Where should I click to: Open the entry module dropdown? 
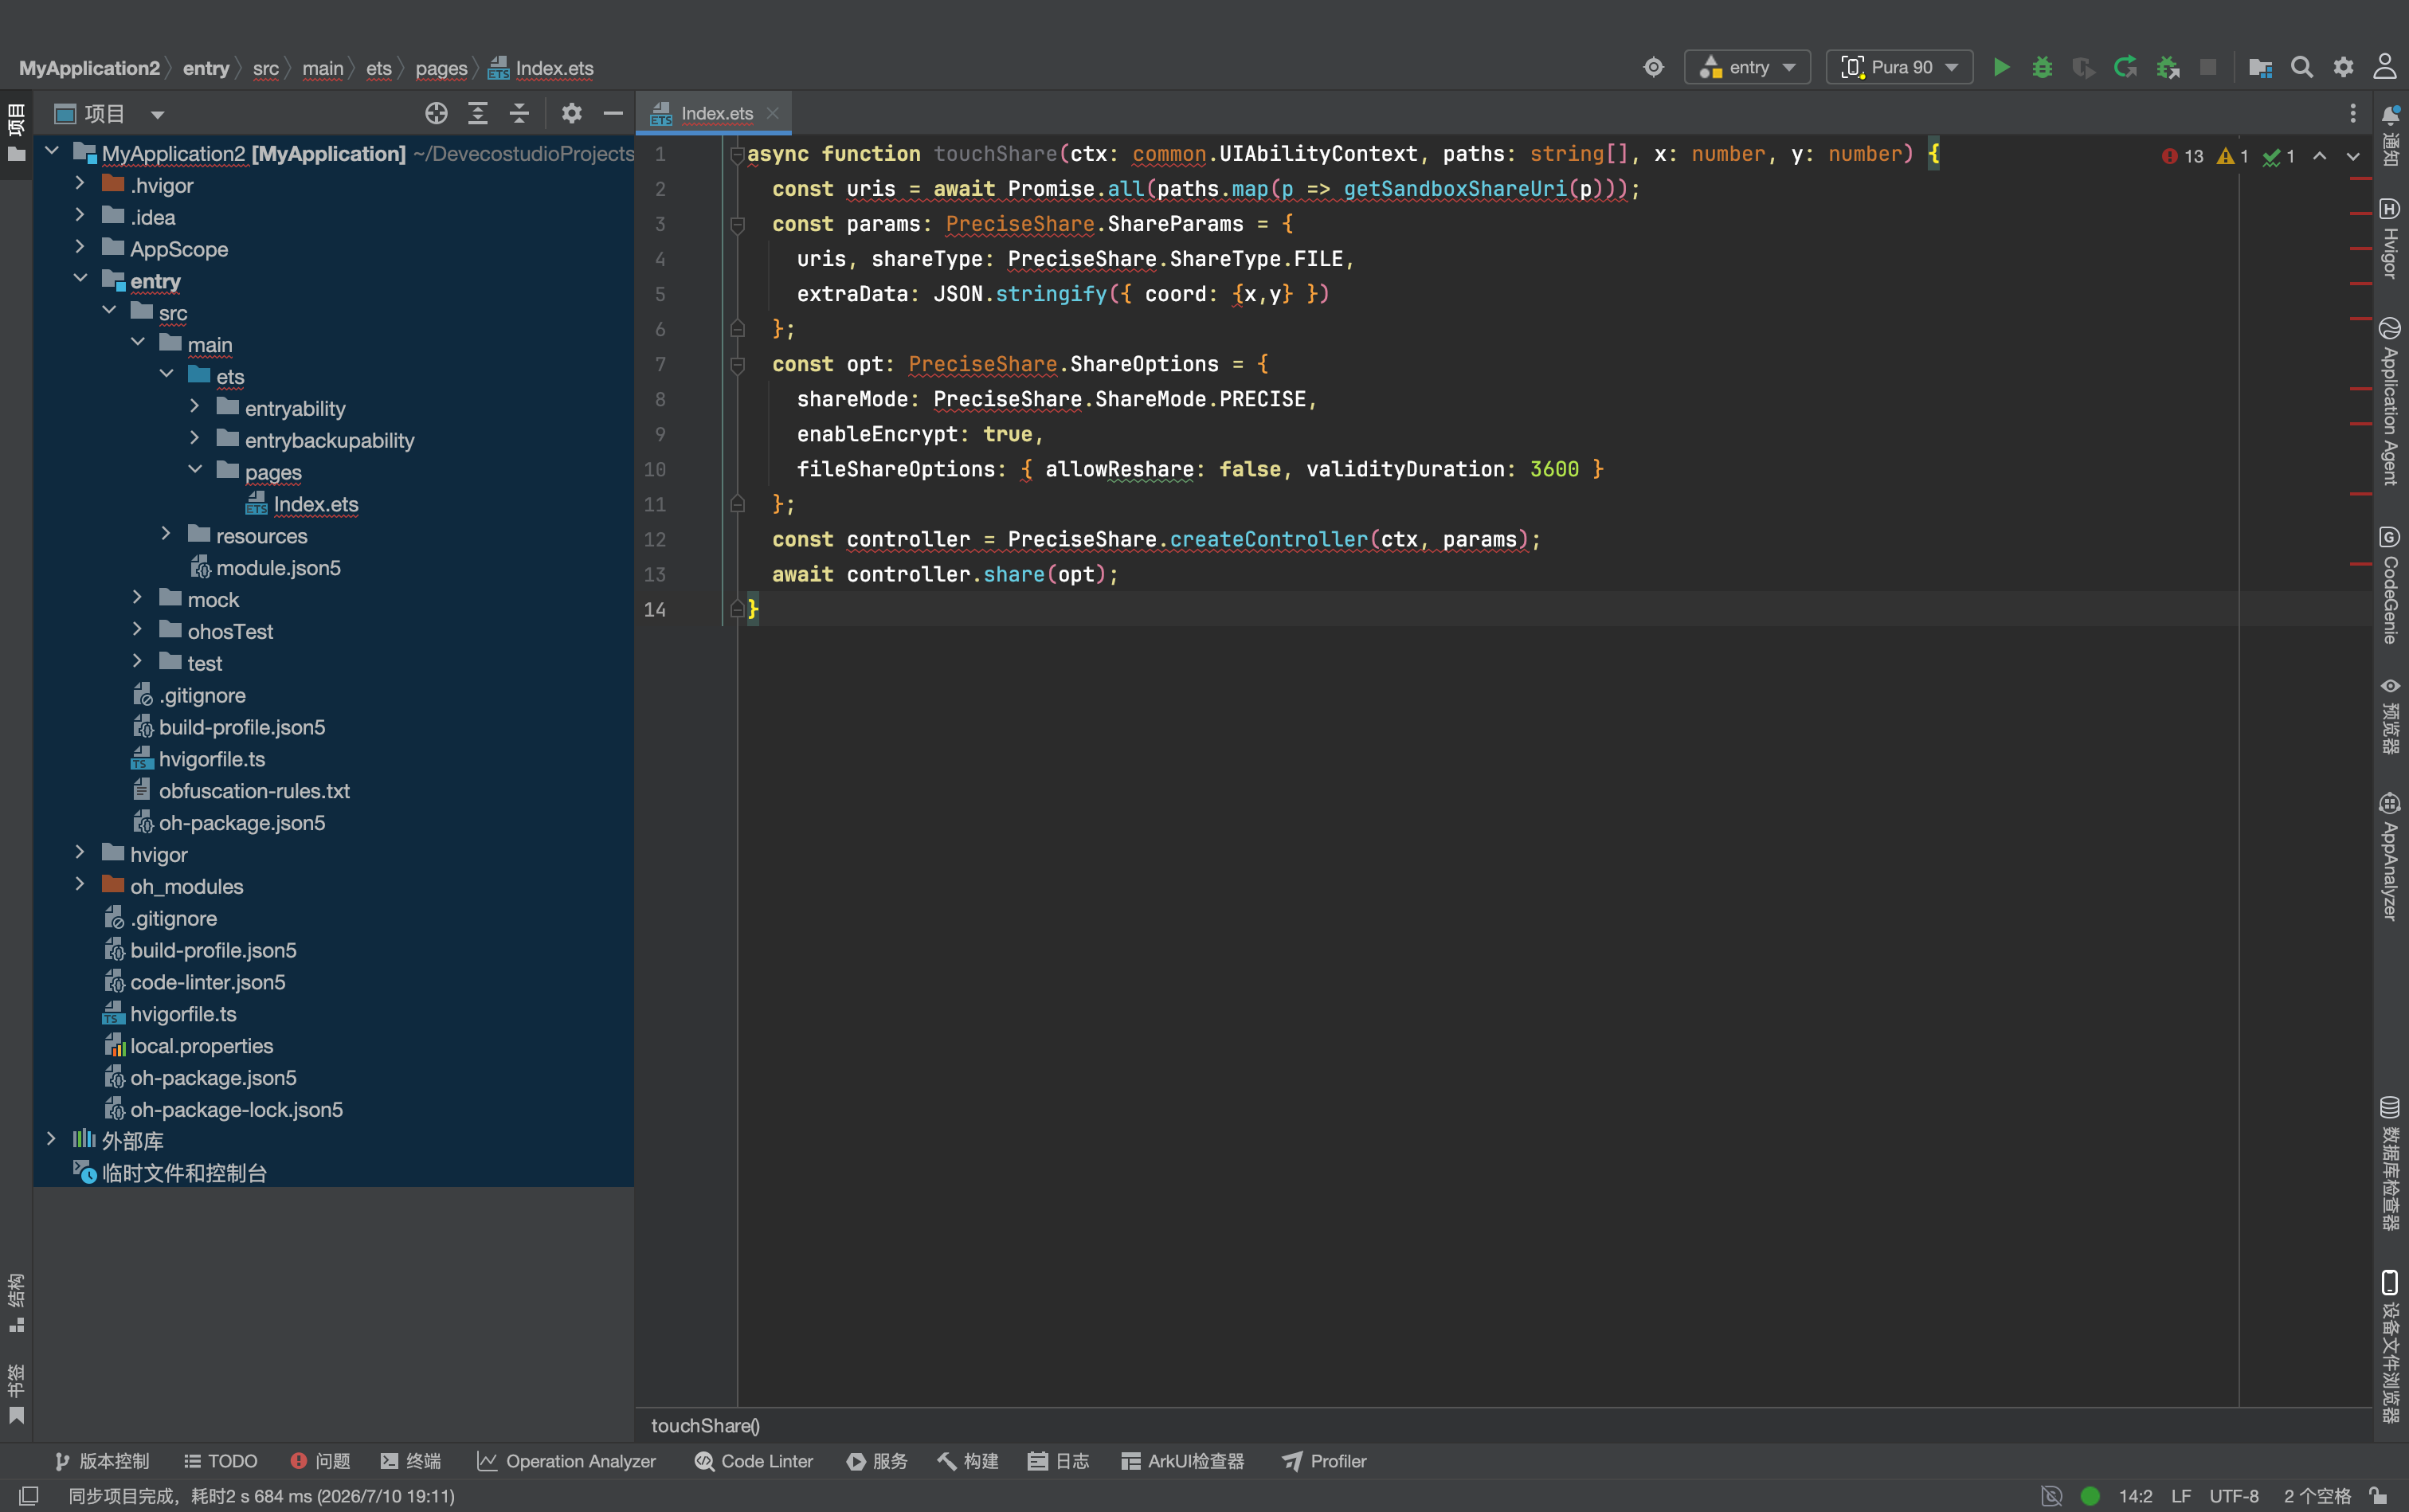point(1747,67)
